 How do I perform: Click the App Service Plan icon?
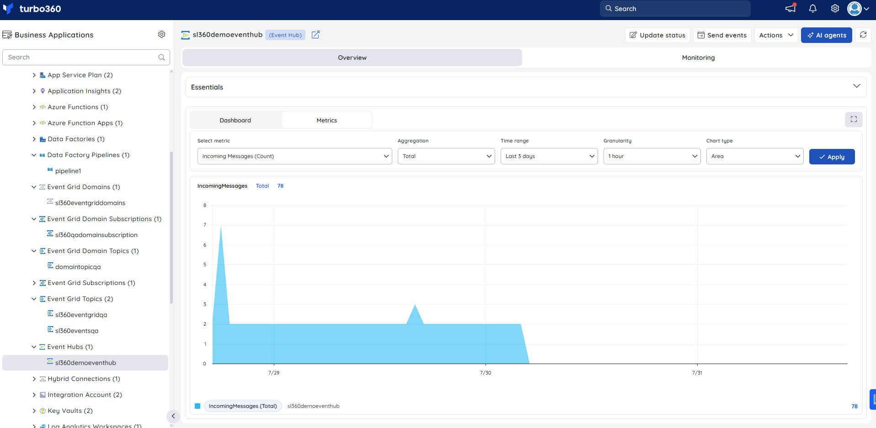pyautogui.click(x=43, y=75)
